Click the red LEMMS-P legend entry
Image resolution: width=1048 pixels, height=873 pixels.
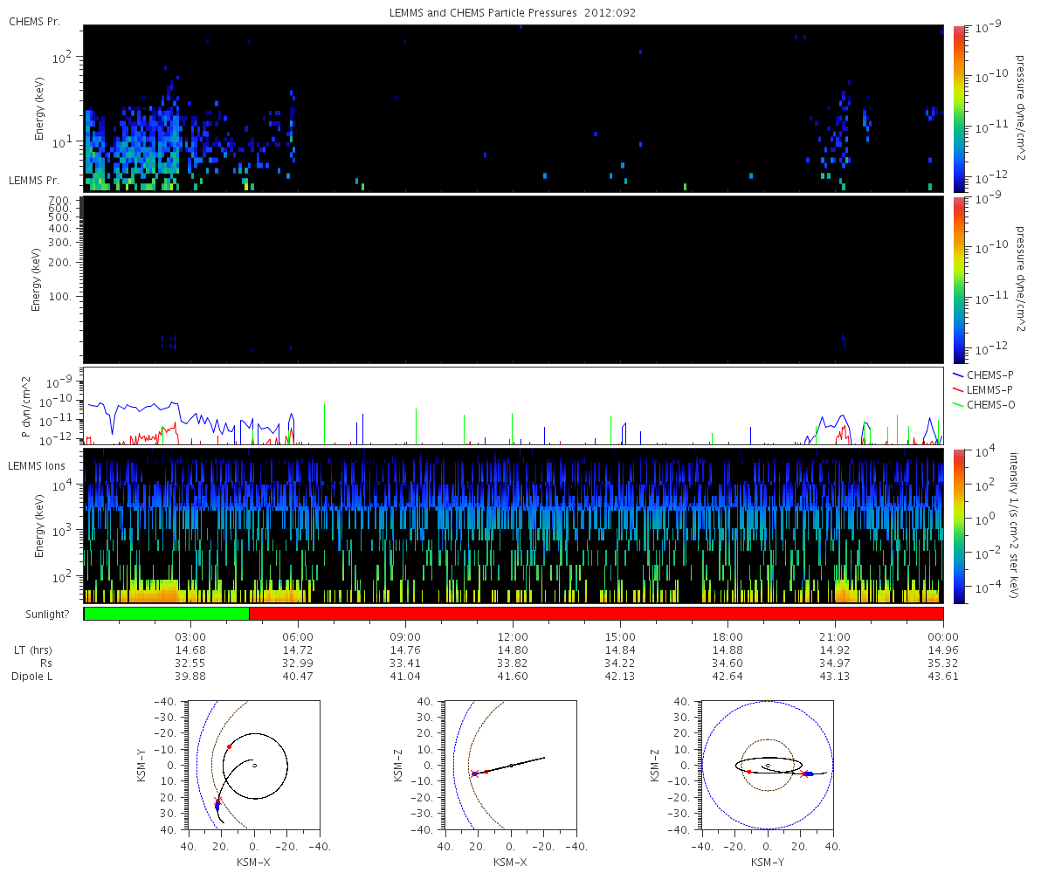click(x=983, y=388)
